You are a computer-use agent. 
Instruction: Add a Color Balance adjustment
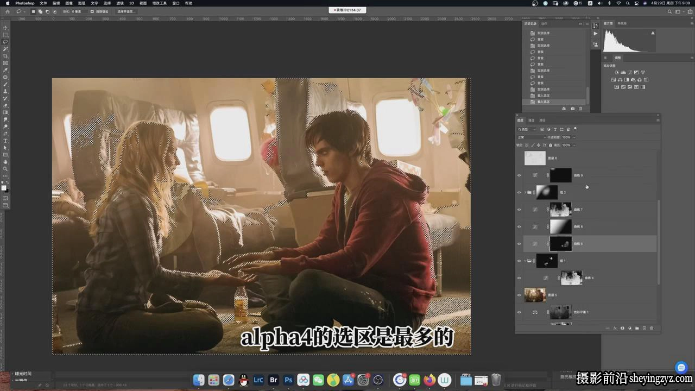[620, 80]
